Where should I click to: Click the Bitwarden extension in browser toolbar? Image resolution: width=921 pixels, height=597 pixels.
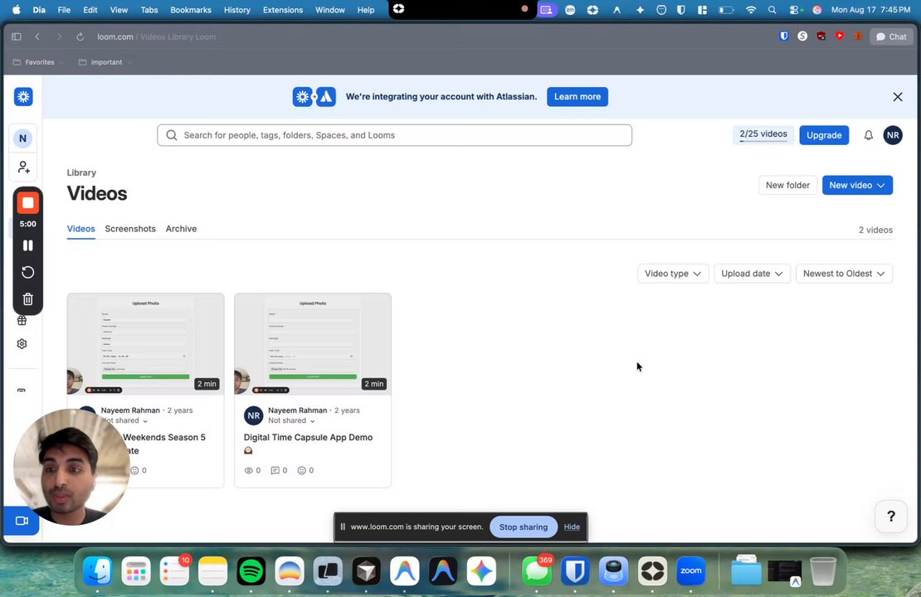coord(783,36)
